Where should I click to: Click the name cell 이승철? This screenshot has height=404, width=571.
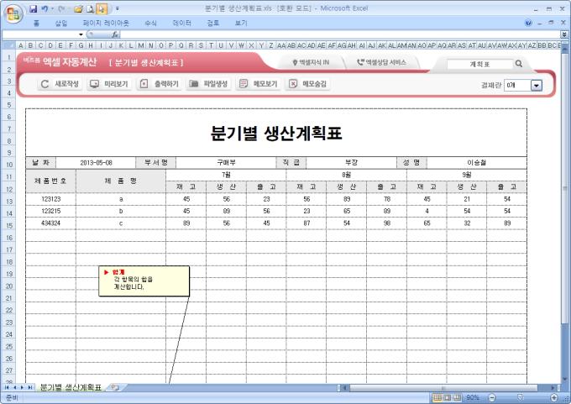(x=476, y=162)
